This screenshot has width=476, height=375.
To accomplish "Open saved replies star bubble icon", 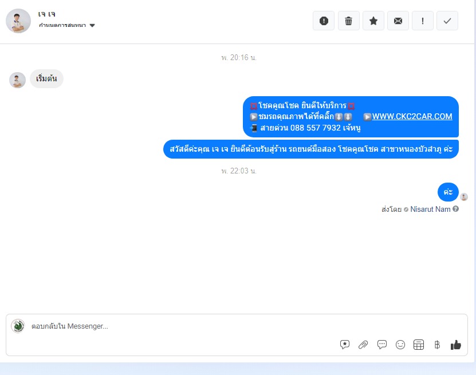I will point(345,345).
